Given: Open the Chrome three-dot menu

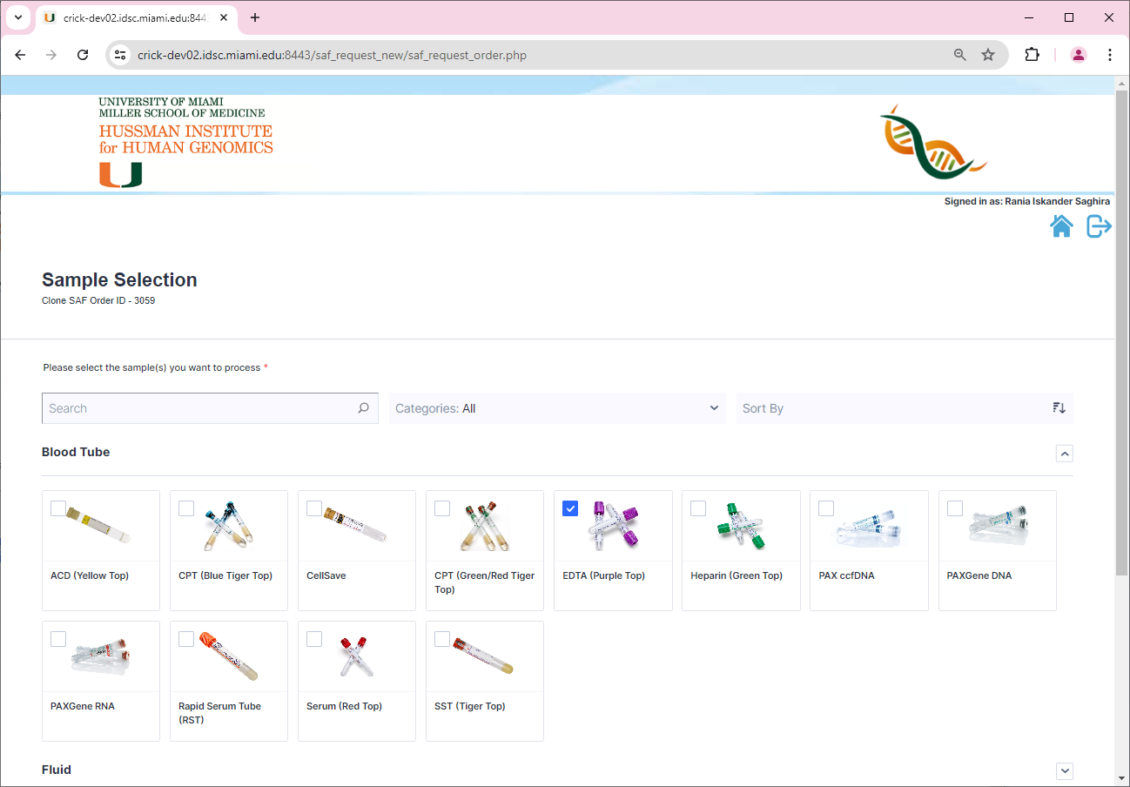Looking at the screenshot, I should [x=1110, y=54].
